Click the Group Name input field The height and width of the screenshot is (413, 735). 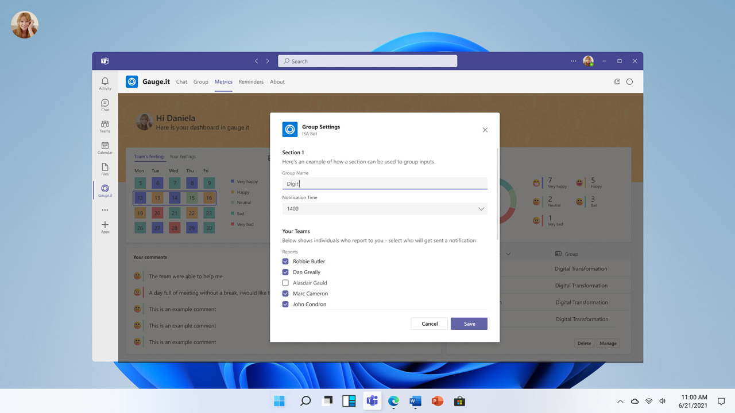(x=385, y=184)
